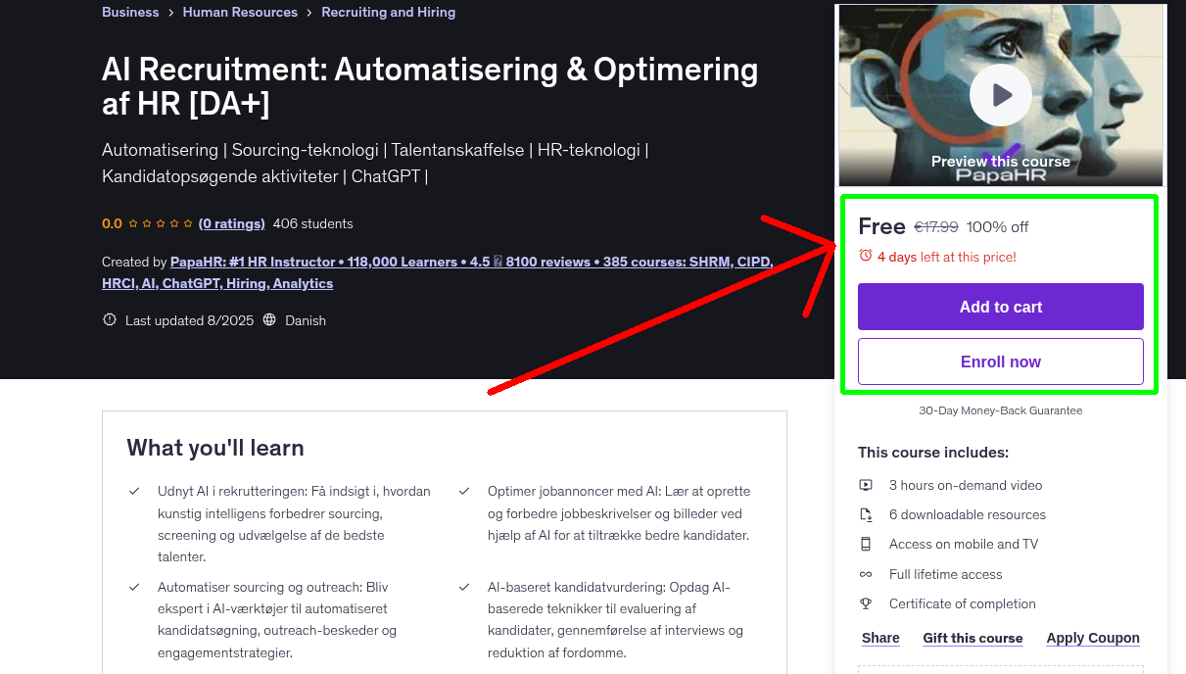
Task: Click the on-demand video icon
Action: click(867, 485)
